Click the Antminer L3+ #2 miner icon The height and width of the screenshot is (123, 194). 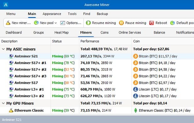click(x=11, y=96)
